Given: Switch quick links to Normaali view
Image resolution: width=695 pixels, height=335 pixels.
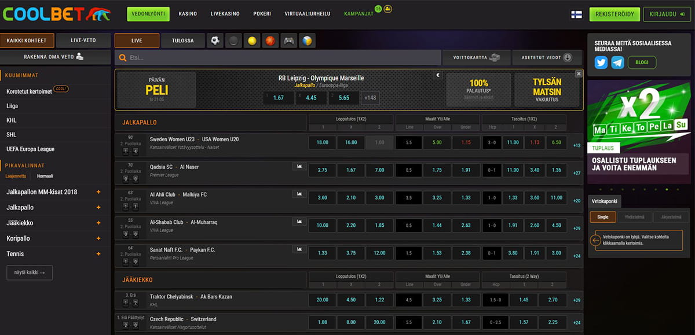Looking at the screenshot, I should pyautogui.click(x=45, y=176).
